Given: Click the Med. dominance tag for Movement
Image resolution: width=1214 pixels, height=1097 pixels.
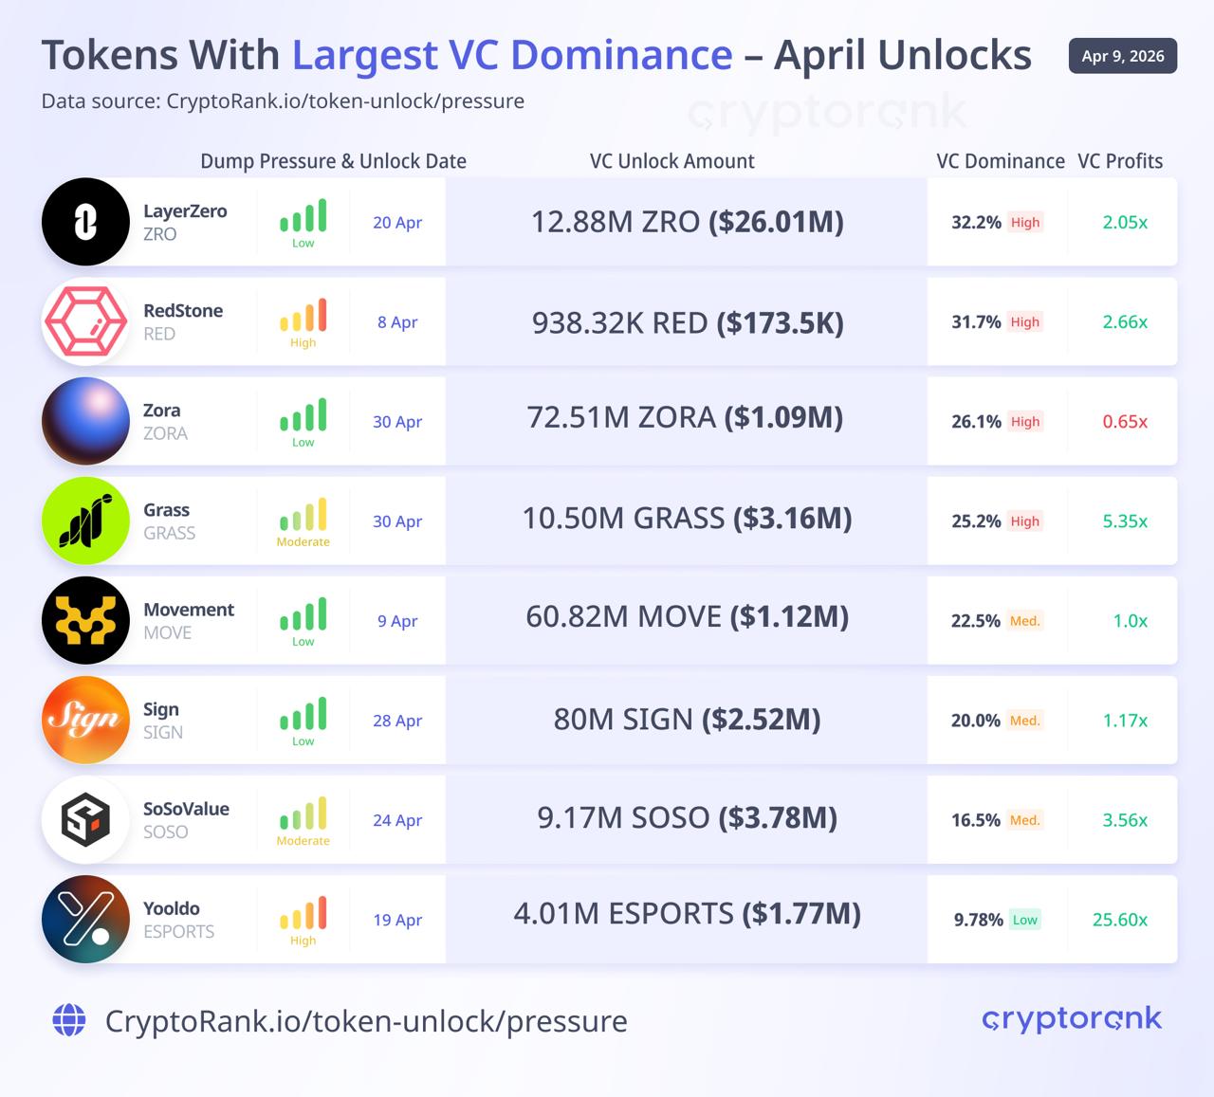Looking at the screenshot, I should (x=1025, y=621).
